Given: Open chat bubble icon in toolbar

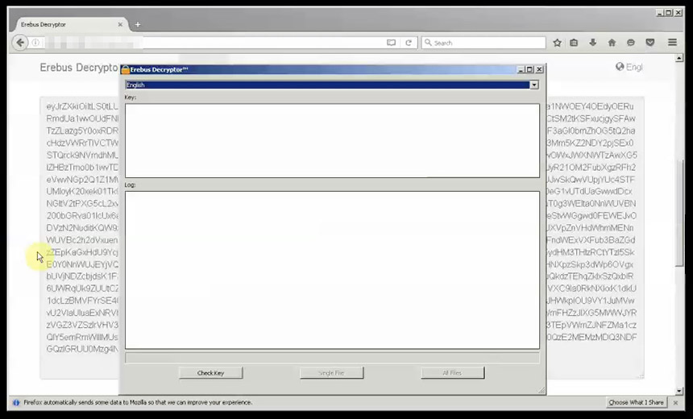Looking at the screenshot, I should click(x=631, y=43).
